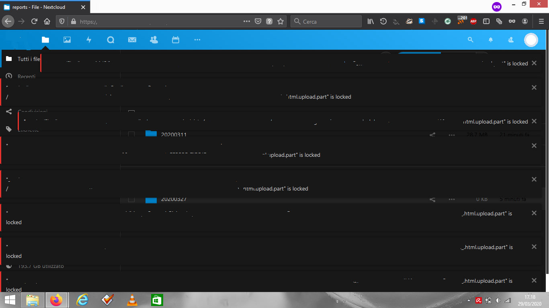Click the Cerca search field
Image resolution: width=549 pixels, height=308 pixels.
coord(326,22)
